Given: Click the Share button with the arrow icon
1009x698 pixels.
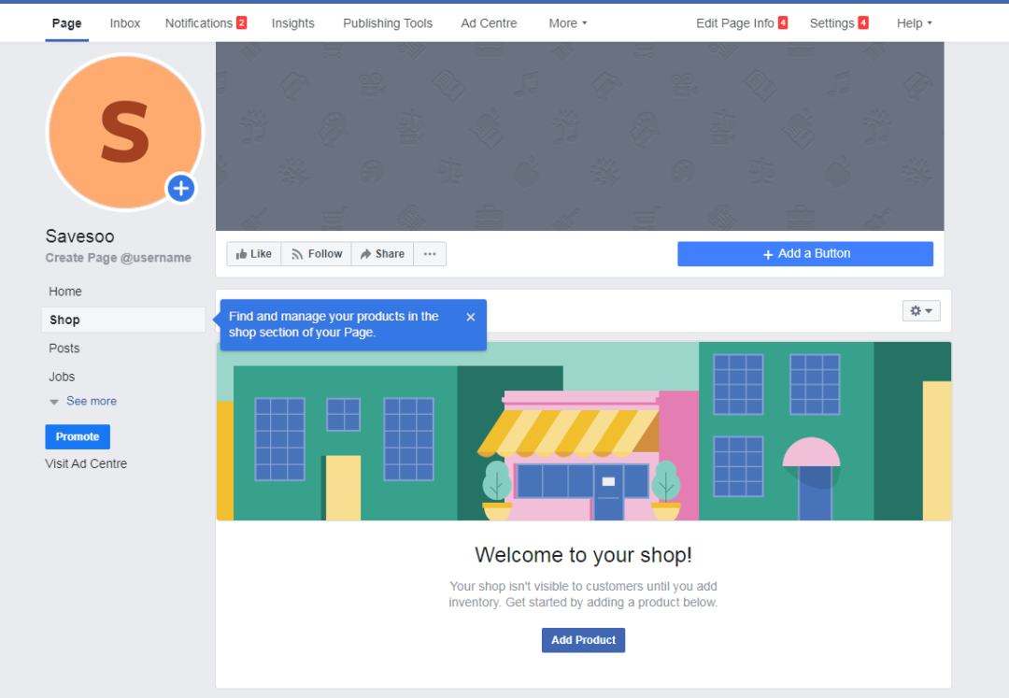Looking at the screenshot, I should 382,254.
